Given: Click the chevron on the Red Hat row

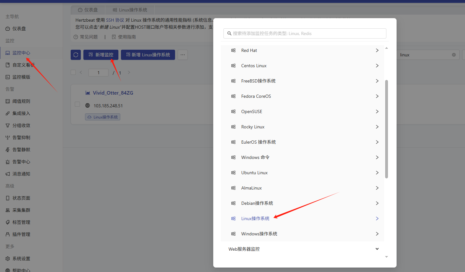Looking at the screenshot, I should (x=377, y=50).
